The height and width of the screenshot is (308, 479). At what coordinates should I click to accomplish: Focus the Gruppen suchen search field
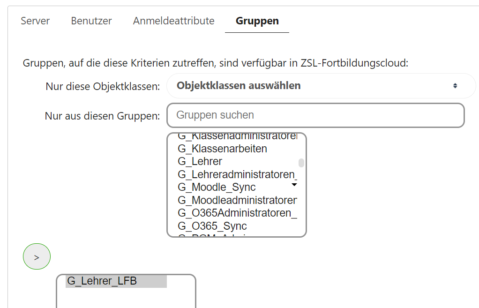pos(315,115)
